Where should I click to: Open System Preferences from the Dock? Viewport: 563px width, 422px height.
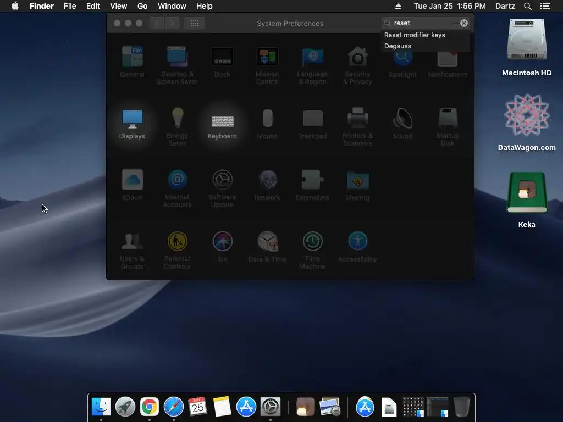point(271,407)
